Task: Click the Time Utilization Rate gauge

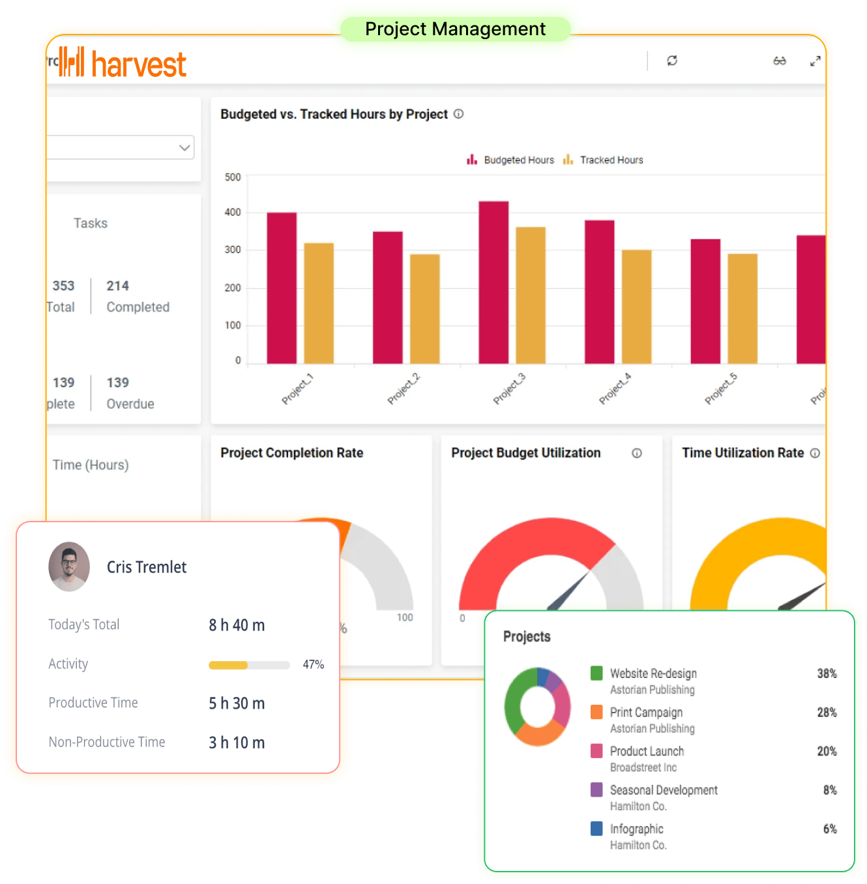Action: 758,565
